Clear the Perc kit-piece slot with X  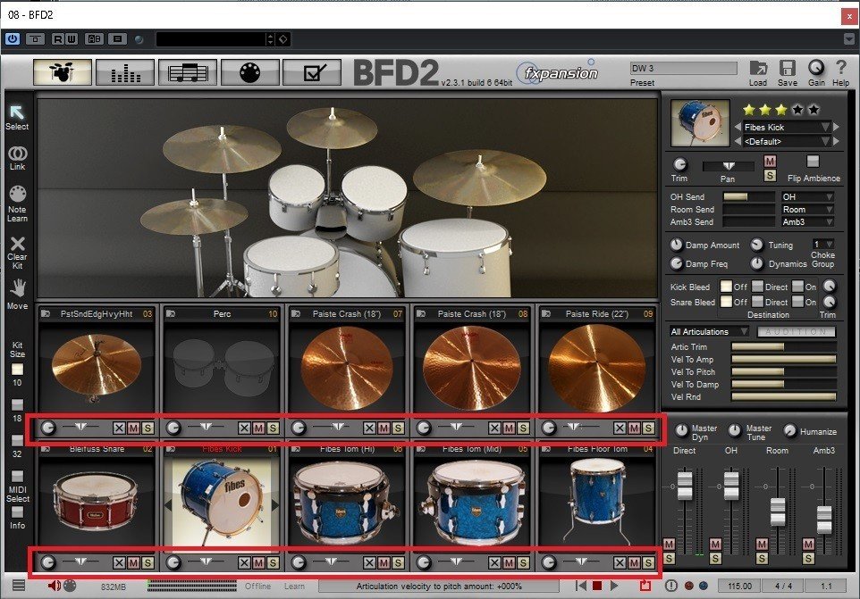coord(244,428)
